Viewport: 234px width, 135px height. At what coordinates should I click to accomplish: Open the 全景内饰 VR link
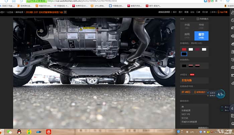click(188, 80)
